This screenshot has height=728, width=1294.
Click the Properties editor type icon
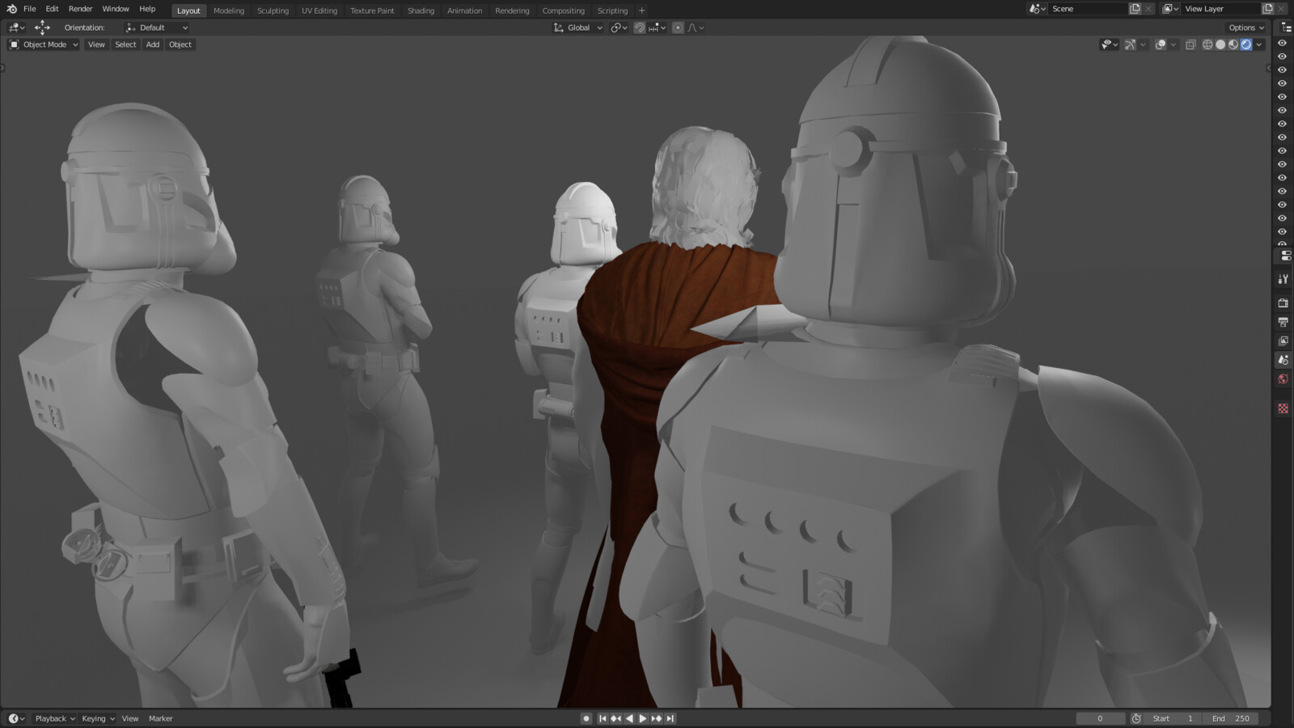[x=1285, y=256]
